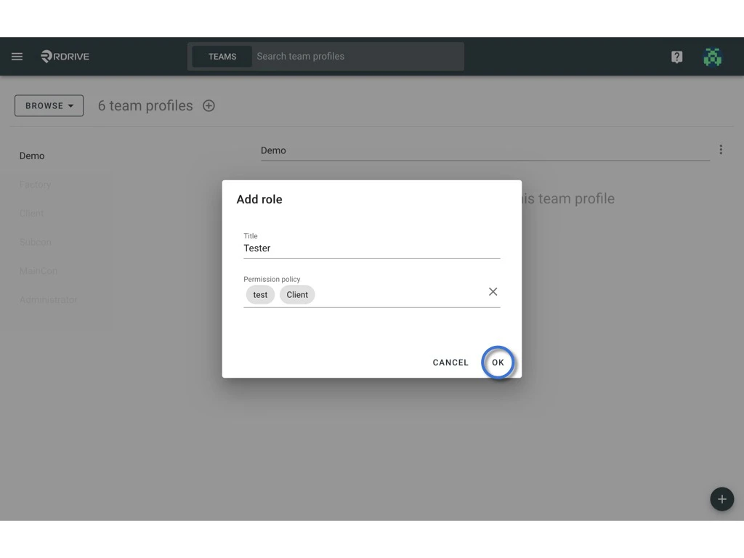Screen dimensions: 744x558
Task: Select the Demo profile in the sidebar
Action: (32, 155)
